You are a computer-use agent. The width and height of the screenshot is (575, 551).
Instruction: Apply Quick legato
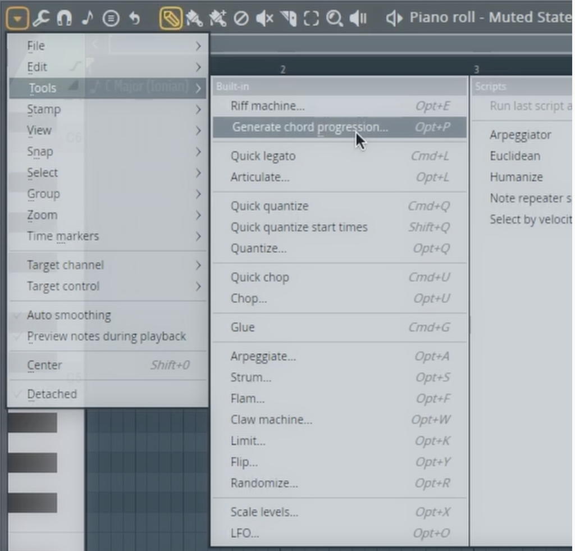click(x=340, y=156)
